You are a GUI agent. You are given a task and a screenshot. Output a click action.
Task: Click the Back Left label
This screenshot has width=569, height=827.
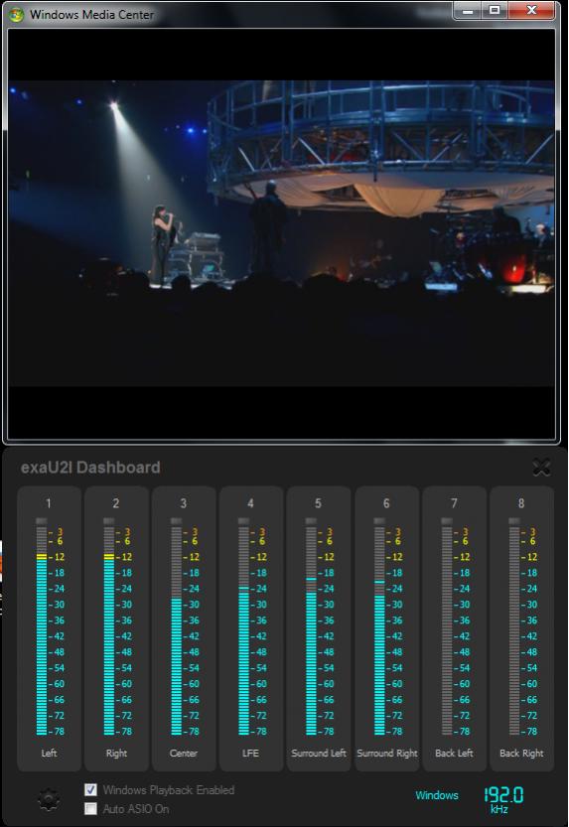[x=454, y=753]
